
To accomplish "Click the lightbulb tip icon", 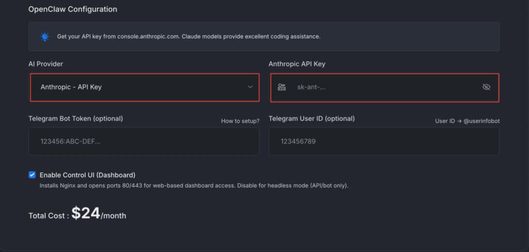I will point(44,37).
